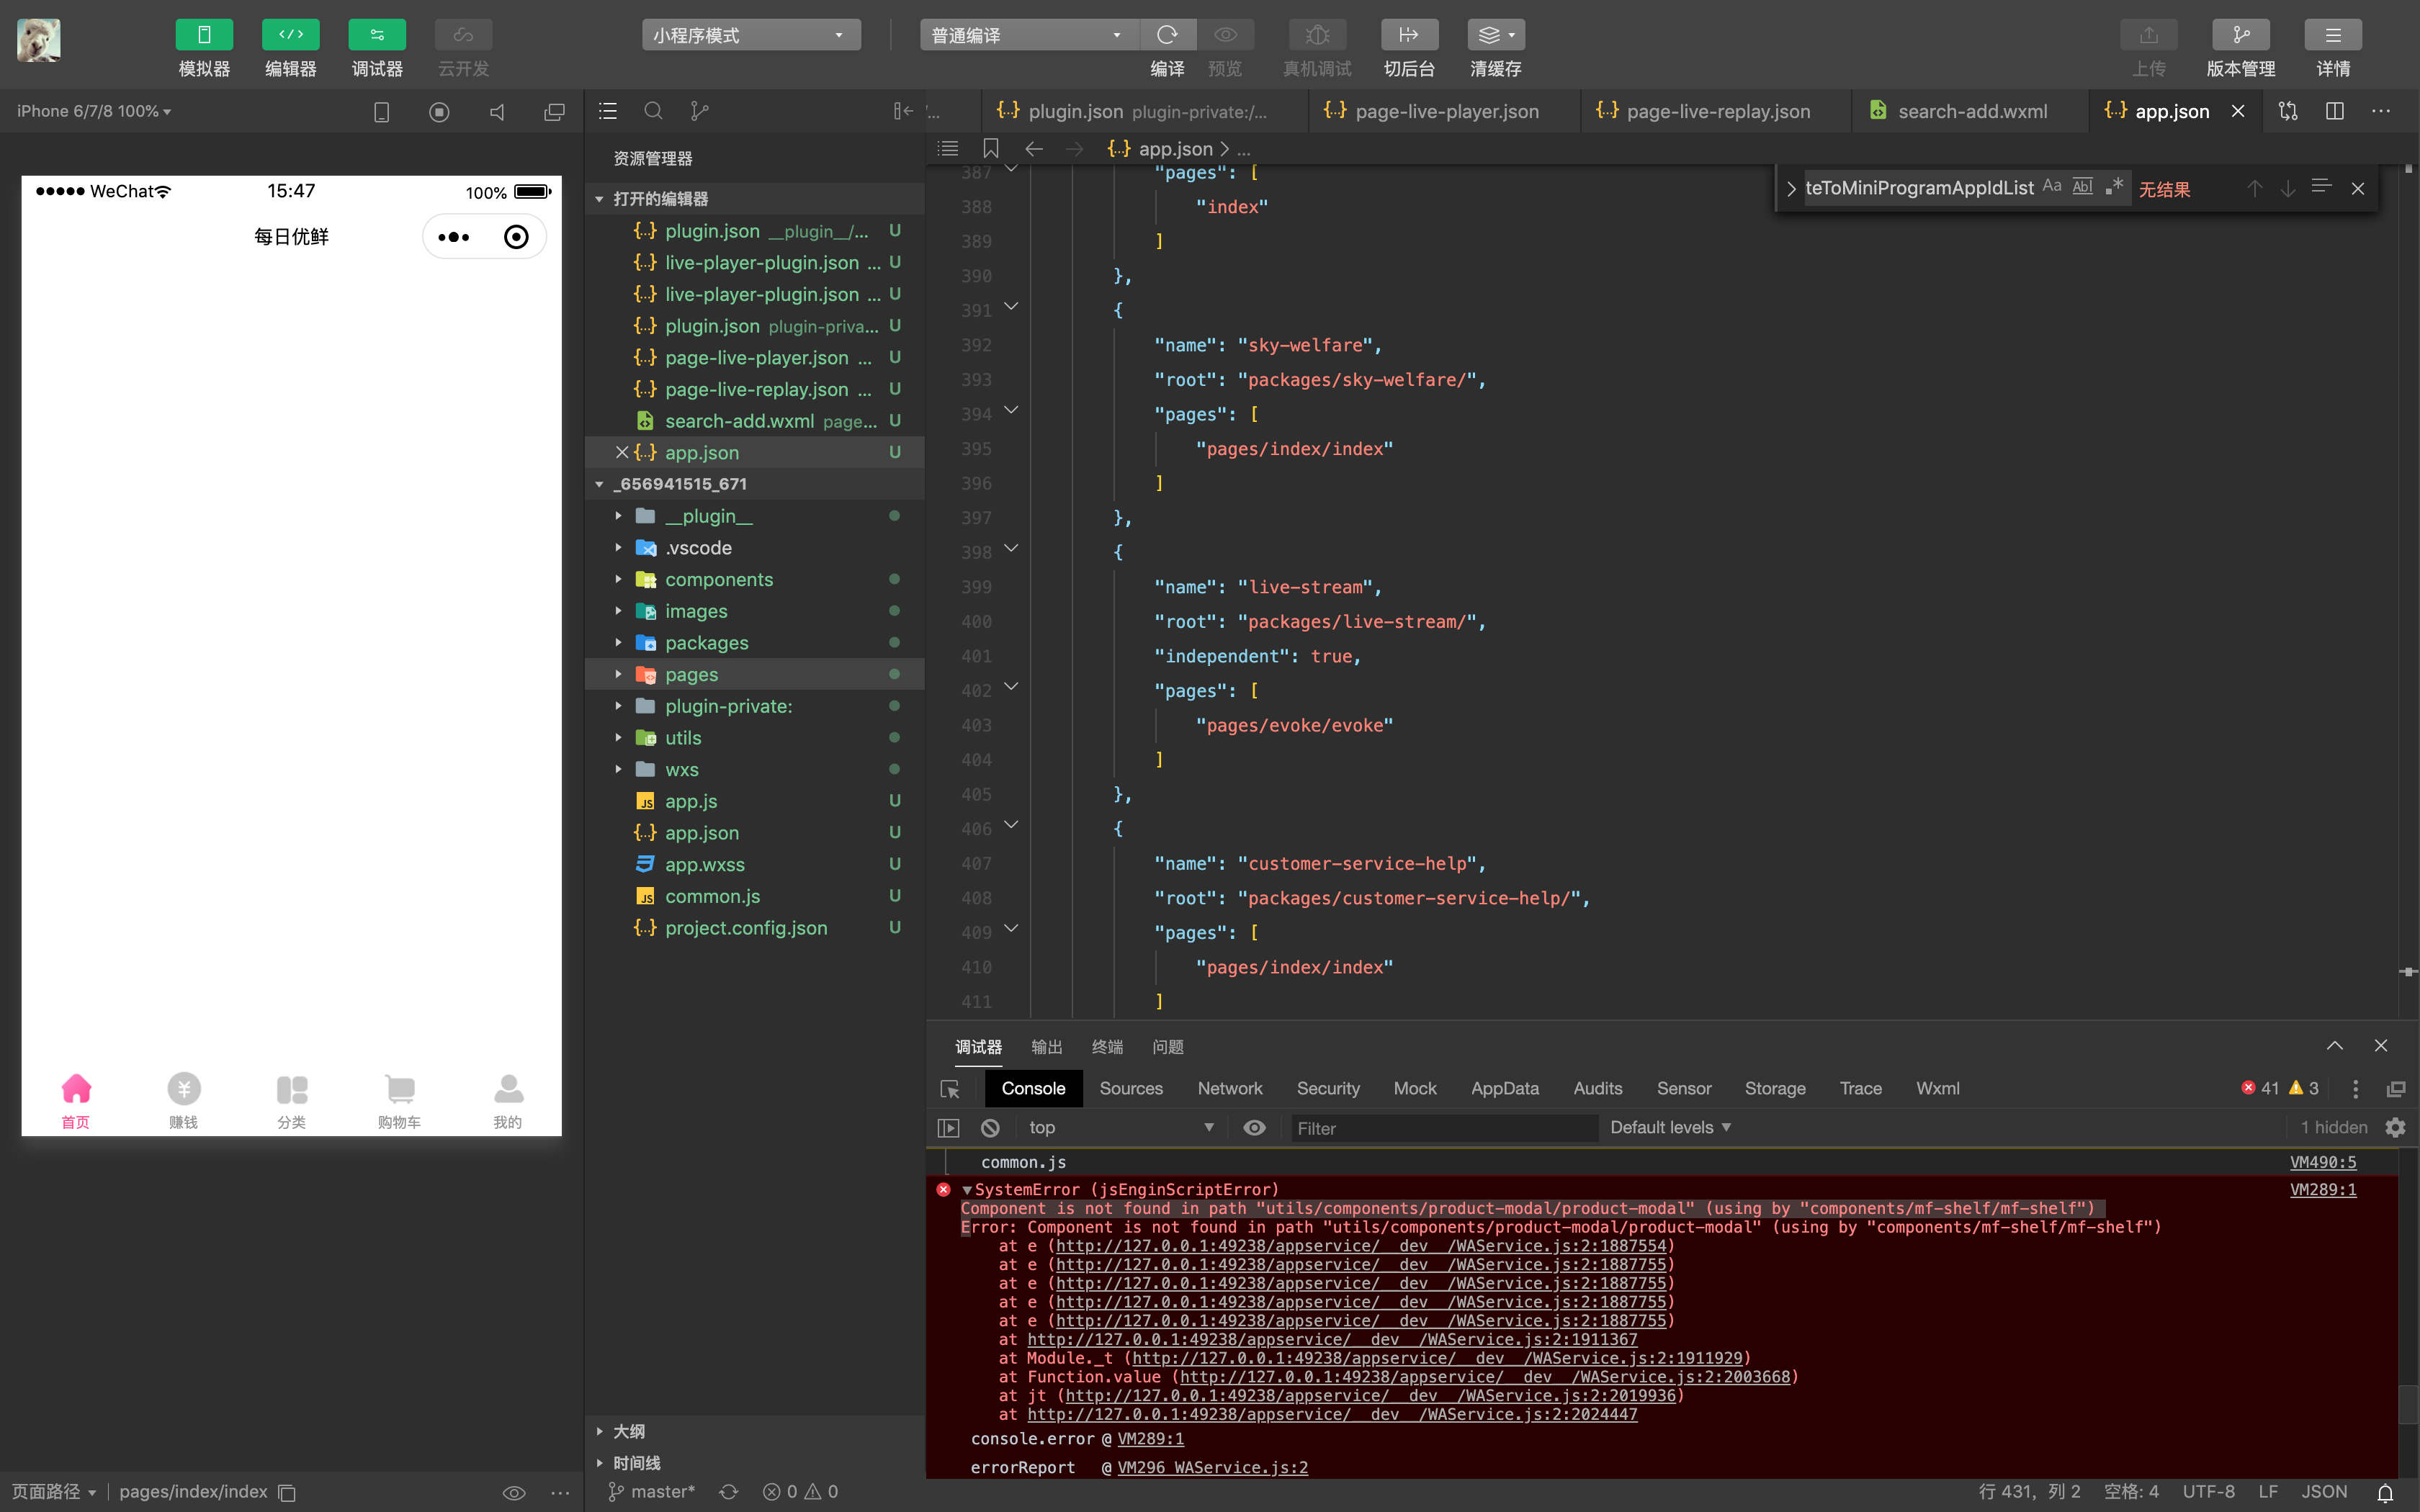Open the mini program mode dropdown

coord(751,35)
